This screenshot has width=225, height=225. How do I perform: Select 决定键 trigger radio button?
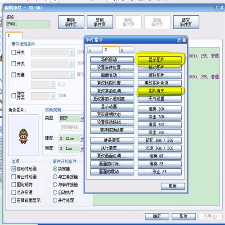pyautogui.click(x=55, y=169)
